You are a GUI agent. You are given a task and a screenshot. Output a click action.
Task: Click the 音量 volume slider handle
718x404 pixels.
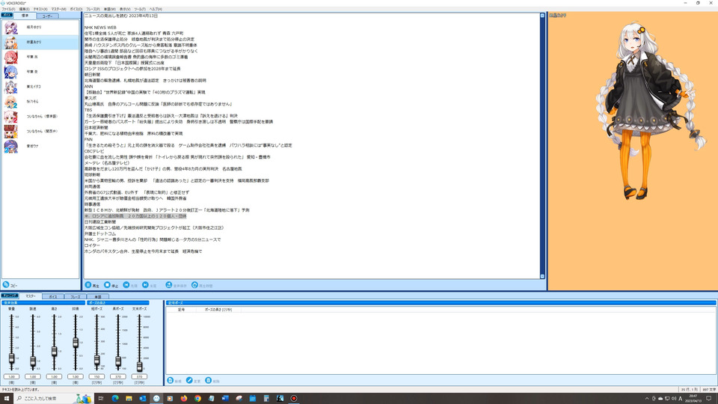11,358
